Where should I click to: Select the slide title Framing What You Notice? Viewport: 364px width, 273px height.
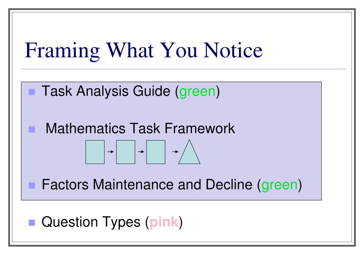pos(144,51)
